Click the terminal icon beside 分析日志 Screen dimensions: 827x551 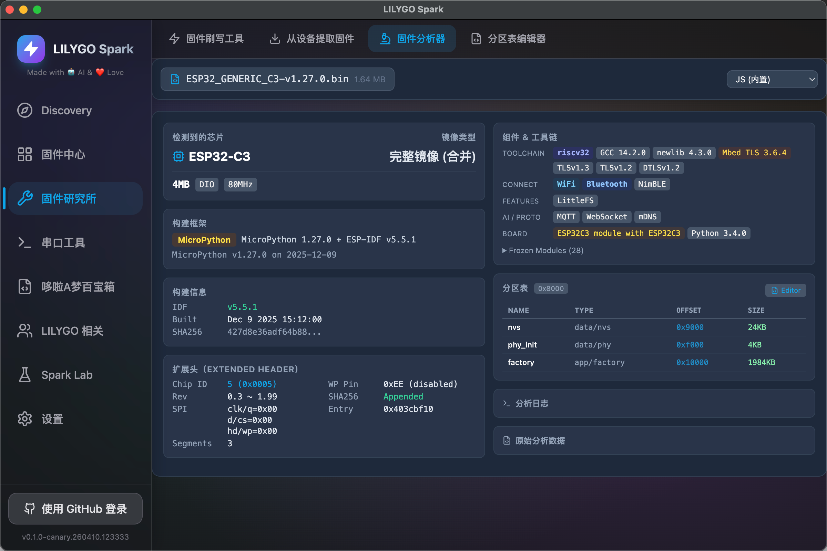507,403
